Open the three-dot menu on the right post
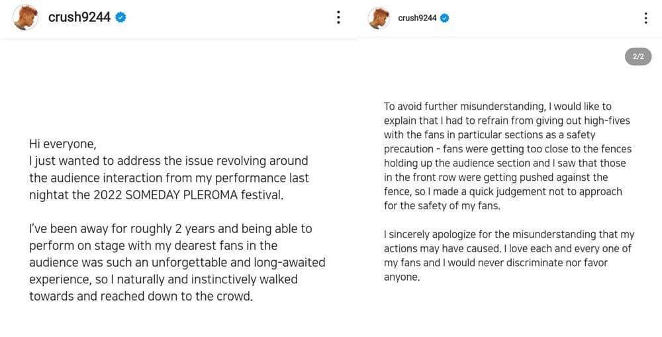The image size is (662, 337). [x=645, y=18]
